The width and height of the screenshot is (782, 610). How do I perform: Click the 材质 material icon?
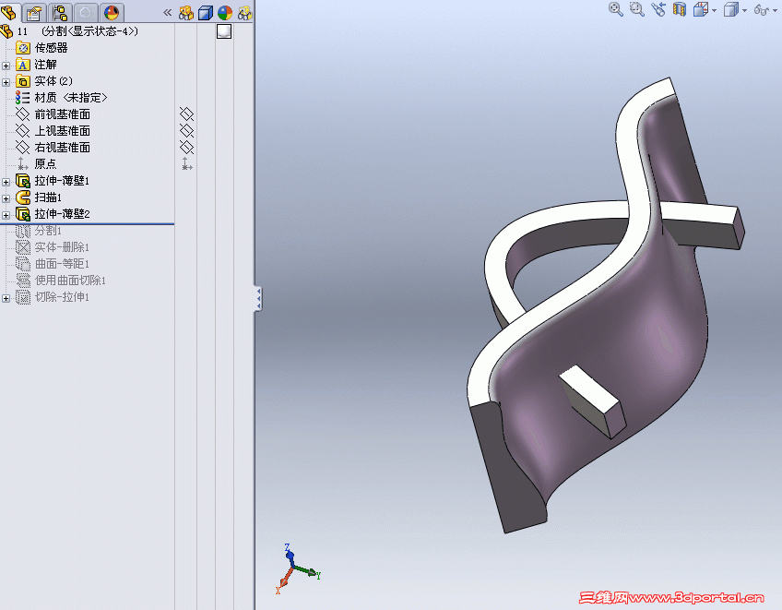click(x=22, y=97)
